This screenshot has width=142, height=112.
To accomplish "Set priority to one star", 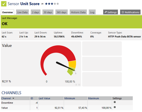I will click(x=46, y=4).
